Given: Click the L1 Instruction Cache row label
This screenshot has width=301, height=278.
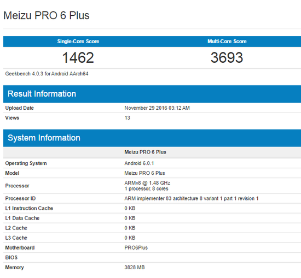Looking at the screenshot, I should tap(29, 208).
